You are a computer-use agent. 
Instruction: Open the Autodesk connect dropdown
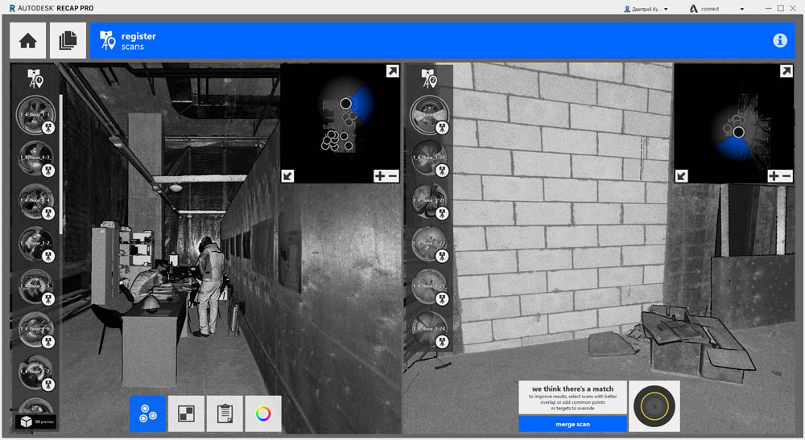click(x=717, y=9)
